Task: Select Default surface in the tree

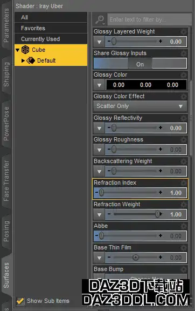Action: pos(51,60)
